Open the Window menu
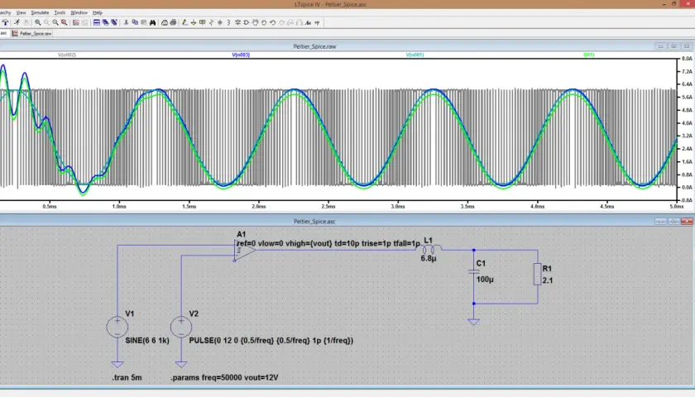This screenshot has width=695, height=397. point(79,12)
